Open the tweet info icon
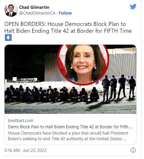Viewport: 144px width, 159px height. point(133,150)
